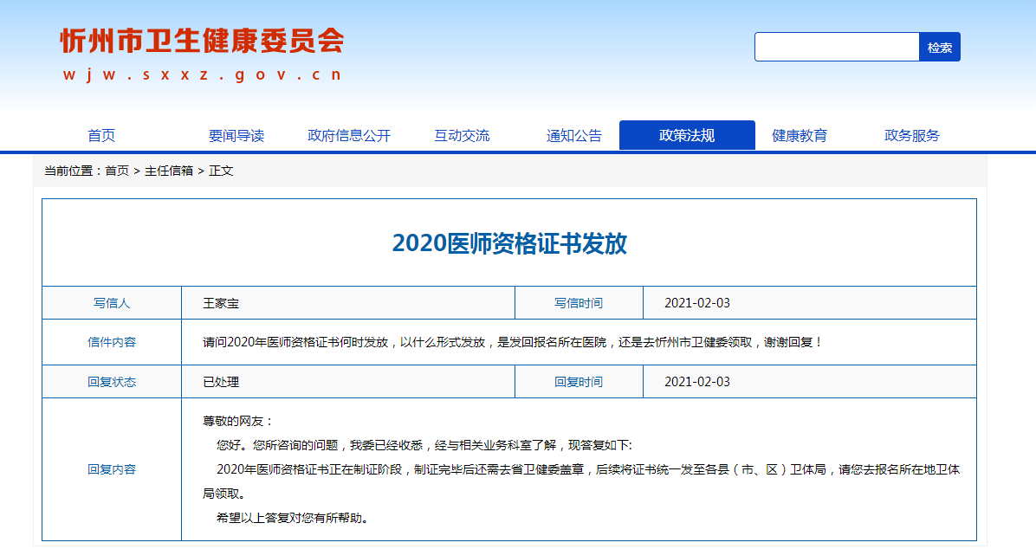Open the 健康教育 section
1036x549 pixels.
[x=798, y=134]
